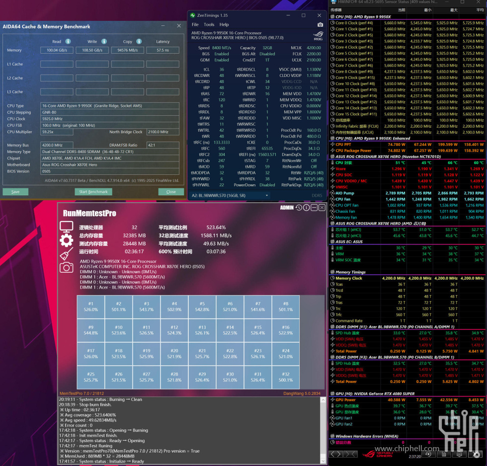Open the monitor view icon in RunMemtestPro
This screenshot has width=487, height=466.
point(66,227)
